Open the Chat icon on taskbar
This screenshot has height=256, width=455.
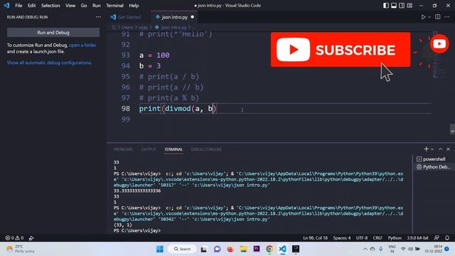coord(217,249)
